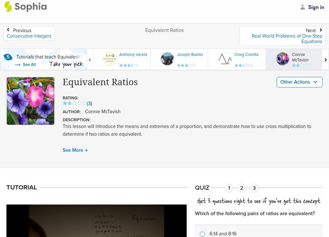Click the lesson description text
This screenshot has width=329, height=237.
187,130
